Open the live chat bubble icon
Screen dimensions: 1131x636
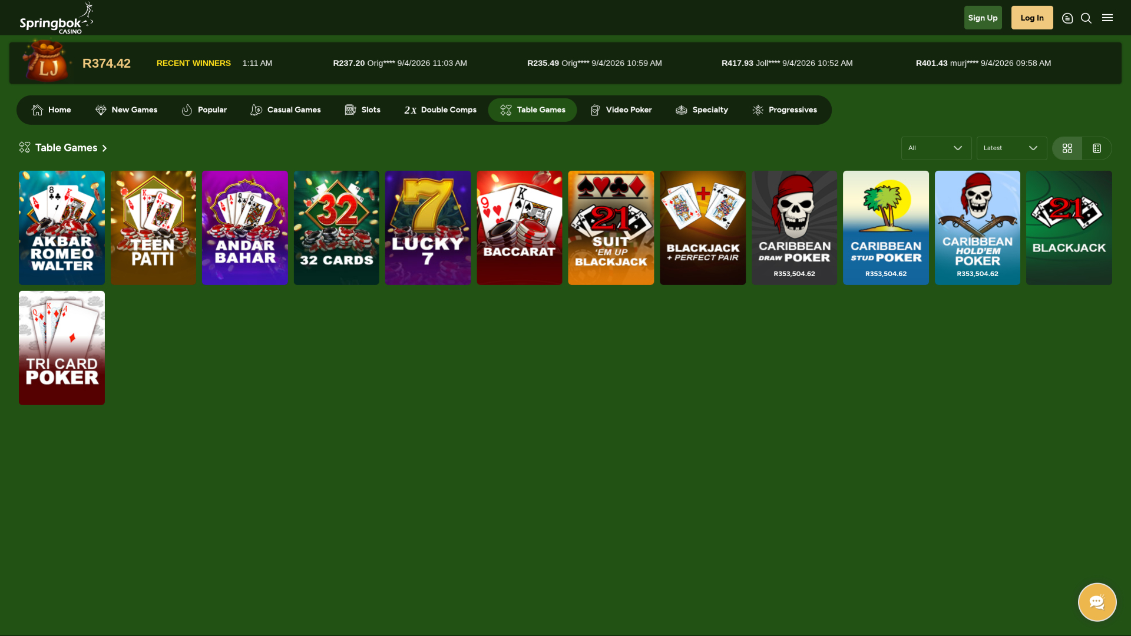point(1097,602)
